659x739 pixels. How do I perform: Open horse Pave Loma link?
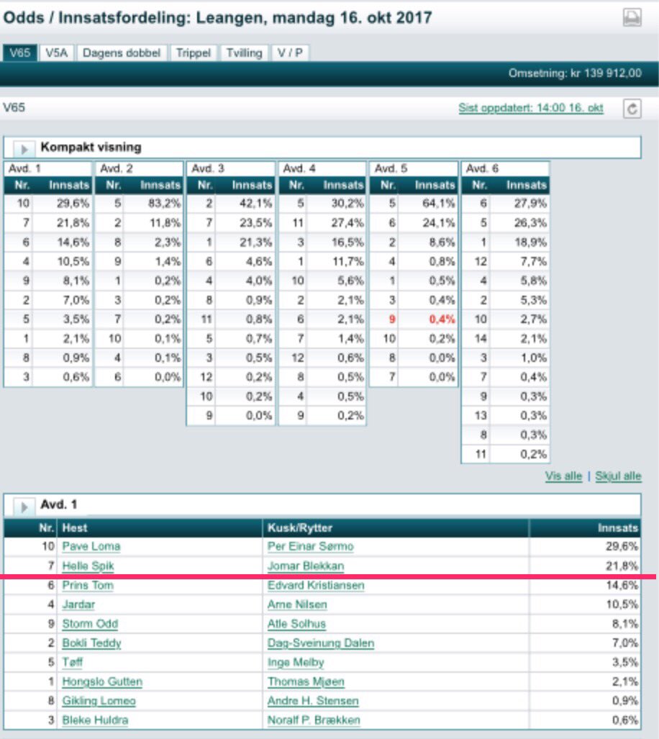(x=91, y=547)
